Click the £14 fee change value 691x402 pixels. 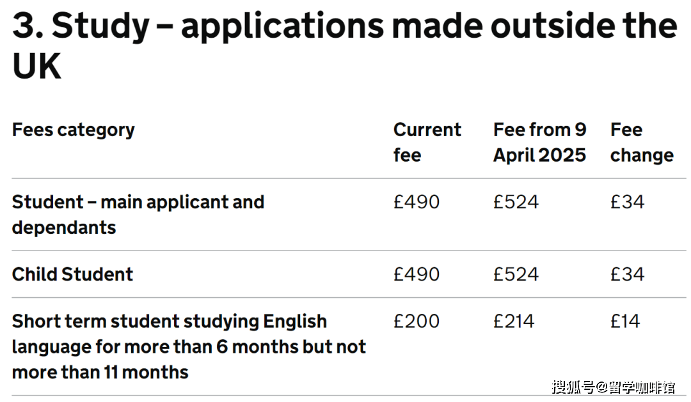point(625,321)
